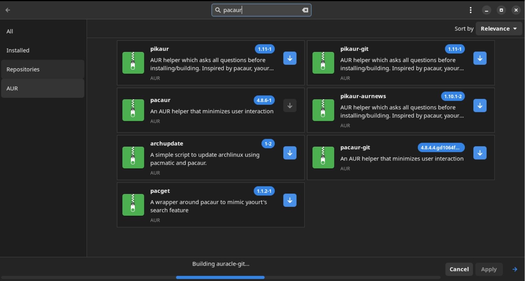Open the three-dot main menu
The width and height of the screenshot is (525, 281).
pyautogui.click(x=470, y=10)
